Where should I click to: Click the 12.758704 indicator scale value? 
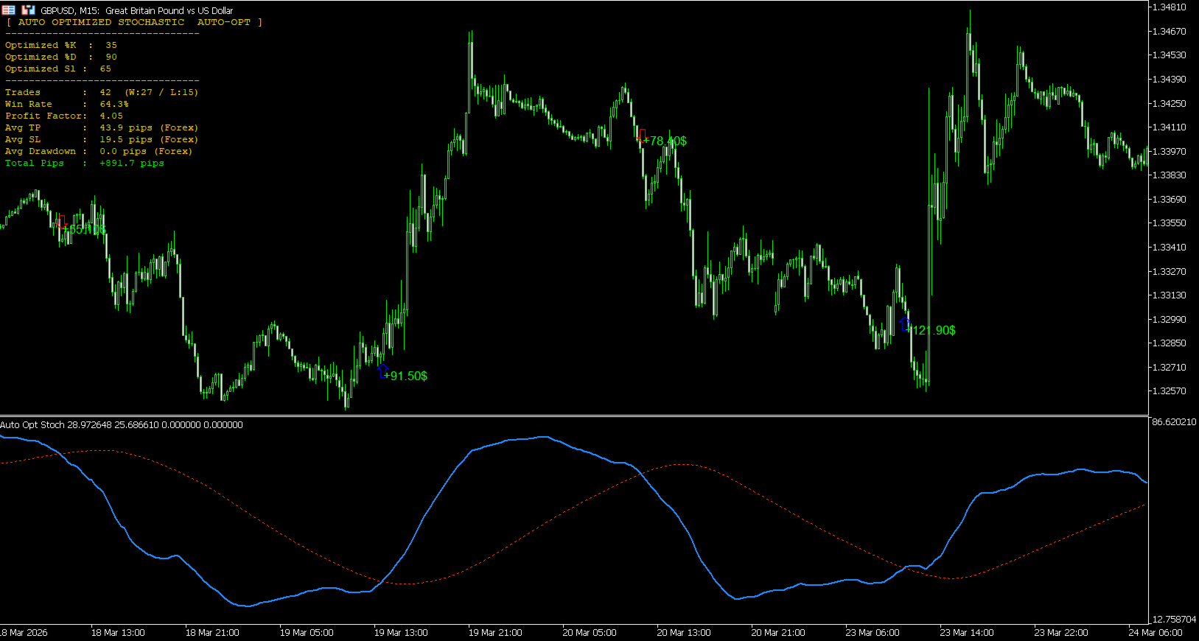[1174, 619]
